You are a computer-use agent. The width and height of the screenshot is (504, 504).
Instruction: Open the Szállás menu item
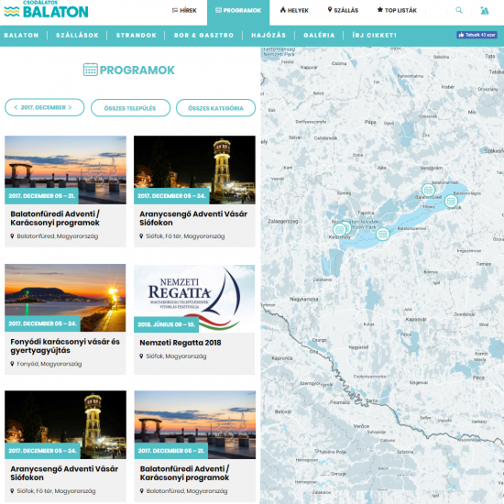click(x=343, y=10)
